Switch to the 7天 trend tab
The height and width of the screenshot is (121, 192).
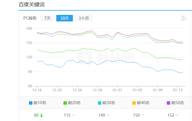pos(47,18)
